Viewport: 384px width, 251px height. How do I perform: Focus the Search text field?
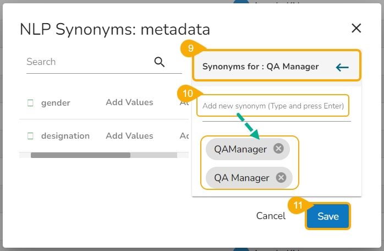(x=88, y=62)
